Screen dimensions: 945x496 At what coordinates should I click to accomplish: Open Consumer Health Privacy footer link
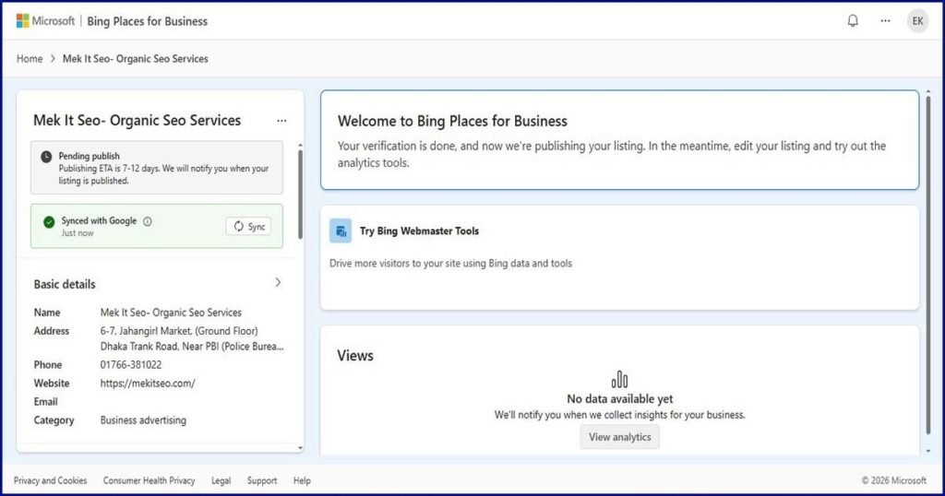(x=149, y=480)
